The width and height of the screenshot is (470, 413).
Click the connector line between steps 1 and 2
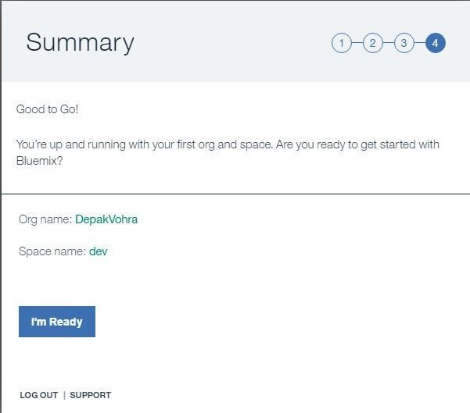357,43
